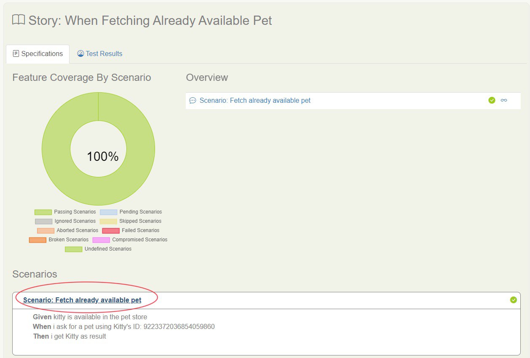Viewport: 530px width, 358px height.
Task: Click green checkmark in Scenarios panel header
Action: tap(513, 300)
